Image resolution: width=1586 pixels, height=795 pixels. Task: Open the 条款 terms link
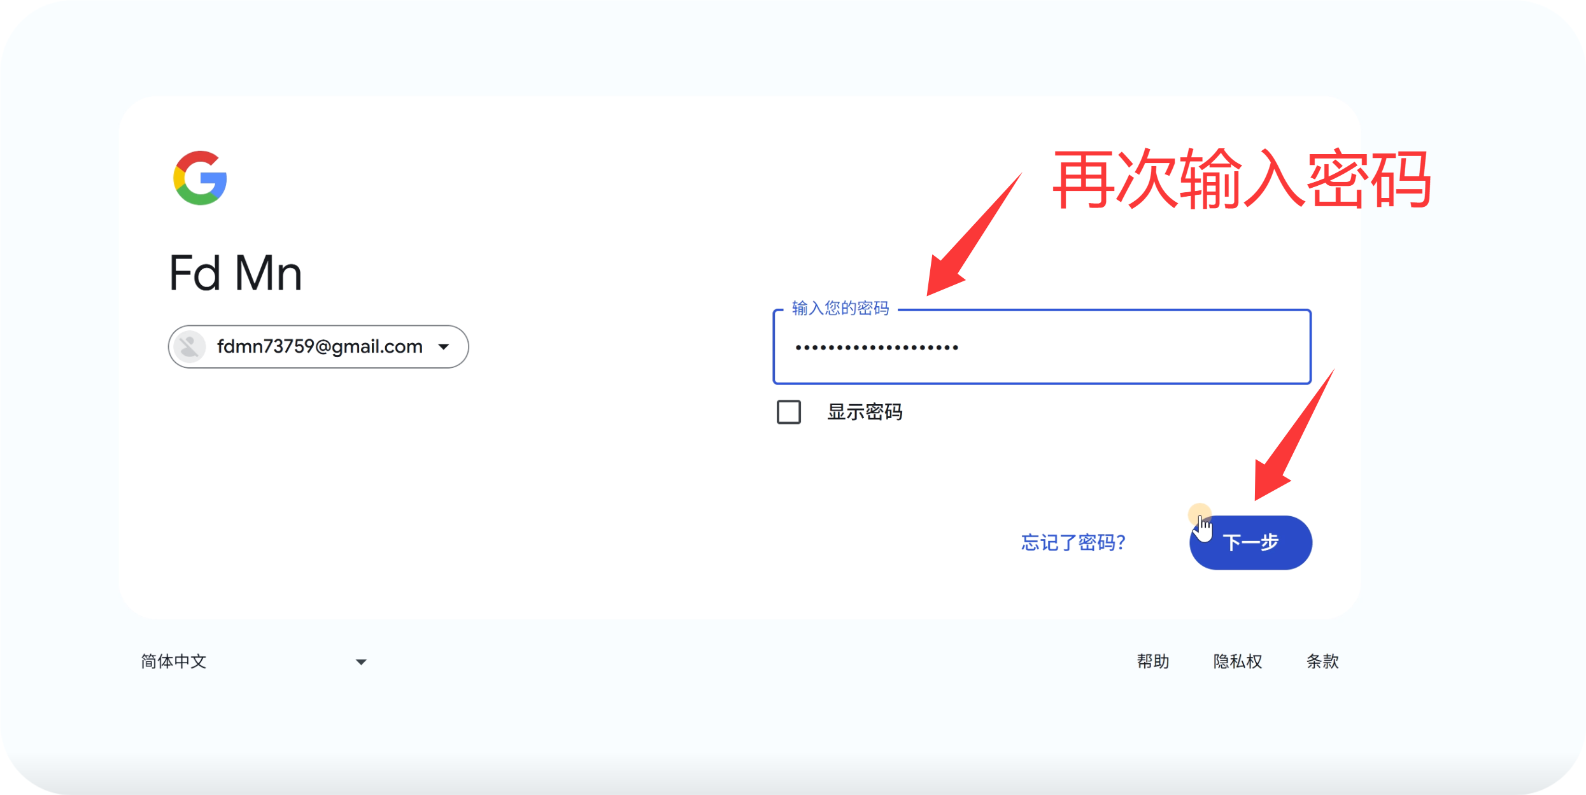1322,662
